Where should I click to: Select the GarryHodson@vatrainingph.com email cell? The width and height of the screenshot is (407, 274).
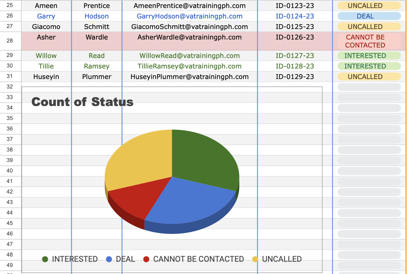click(x=190, y=16)
